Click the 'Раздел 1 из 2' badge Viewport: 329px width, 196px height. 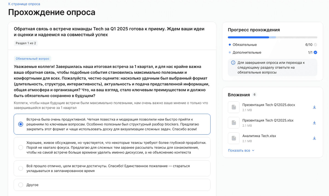click(26, 43)
